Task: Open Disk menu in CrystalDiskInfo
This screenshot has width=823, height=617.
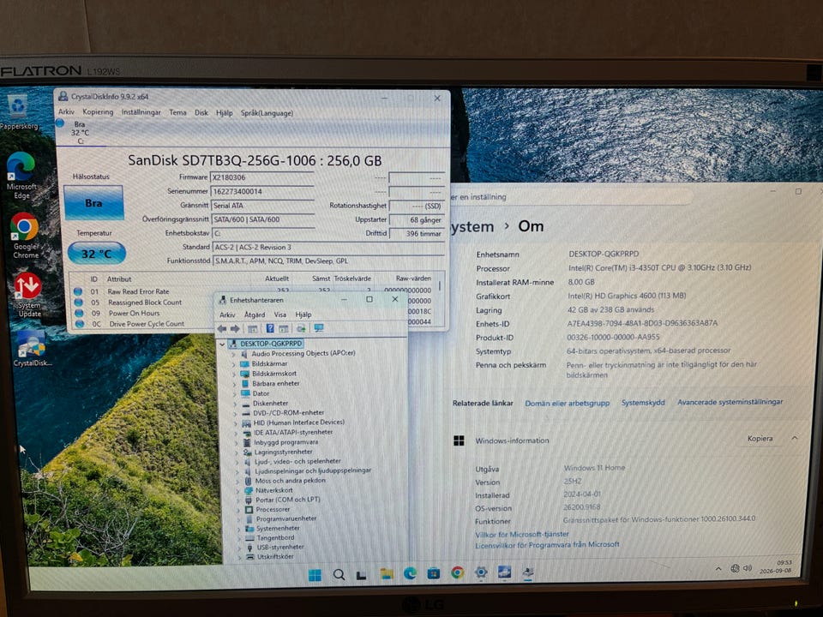Action: point(201,113)
